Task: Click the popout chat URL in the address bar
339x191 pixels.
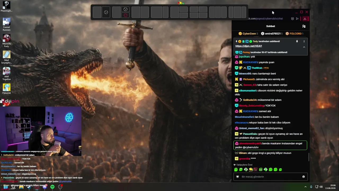Action: pos(265,19)
